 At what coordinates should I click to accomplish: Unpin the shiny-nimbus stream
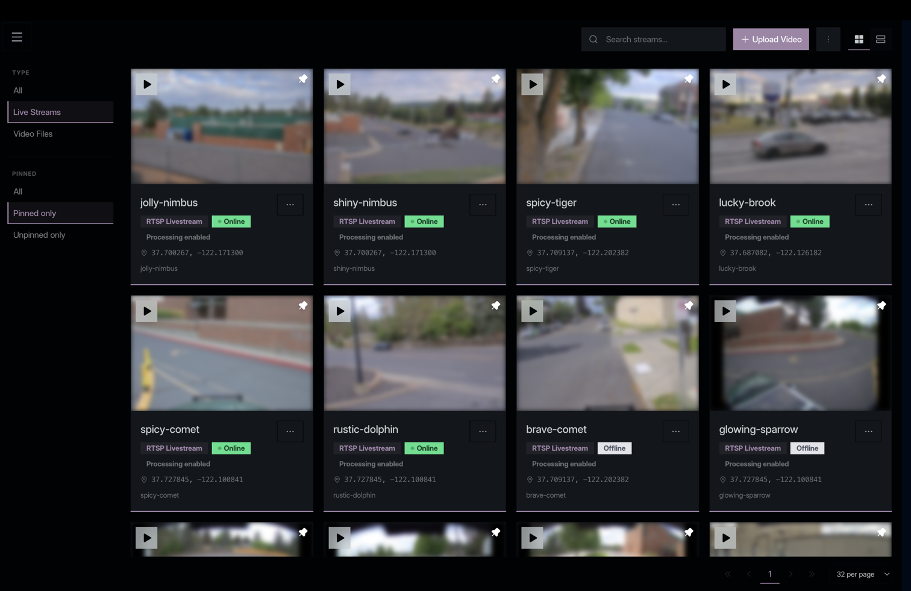tap(496, 79)
